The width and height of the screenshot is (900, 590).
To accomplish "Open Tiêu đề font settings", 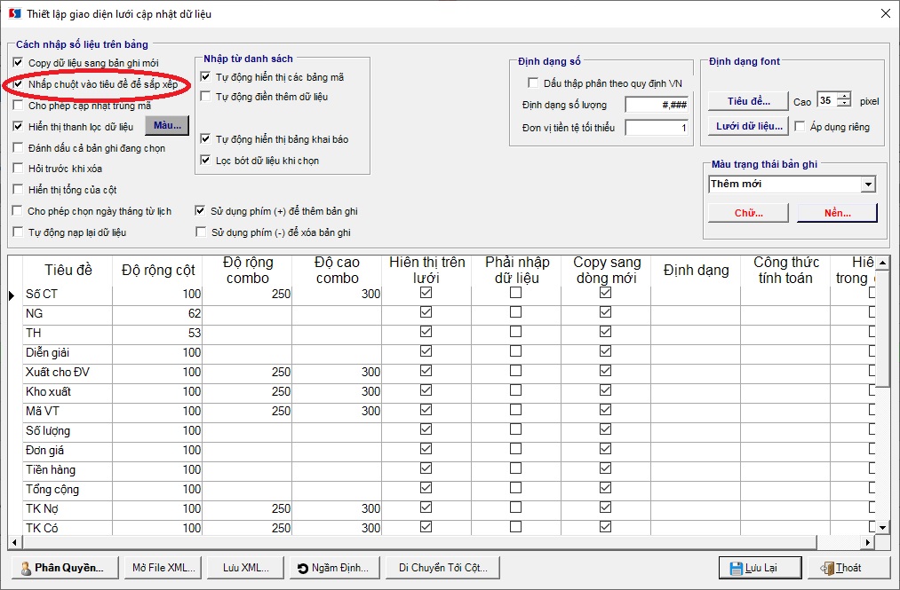I will (748, 101).
